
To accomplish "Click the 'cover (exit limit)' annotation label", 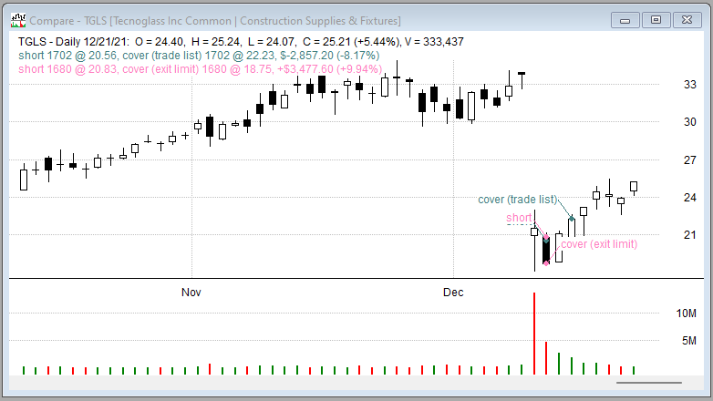I will click(598, 244).
